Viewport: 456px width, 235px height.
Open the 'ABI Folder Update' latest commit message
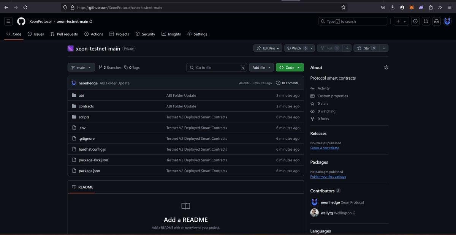pyautogui.click(x=114, y=83)
